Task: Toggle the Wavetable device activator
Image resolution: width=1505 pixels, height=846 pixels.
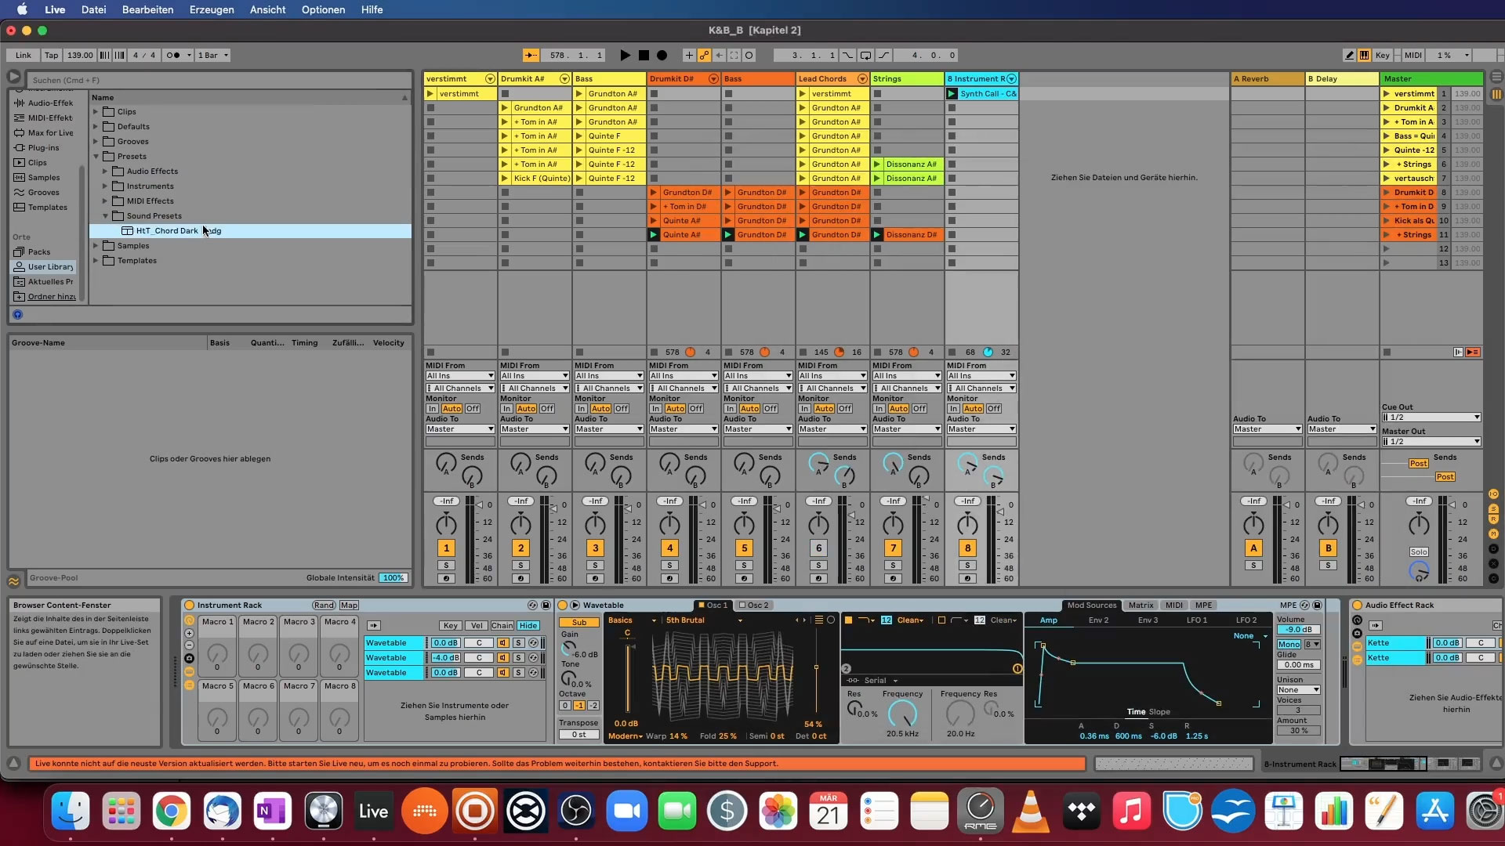Action: (x=562, y=605)
